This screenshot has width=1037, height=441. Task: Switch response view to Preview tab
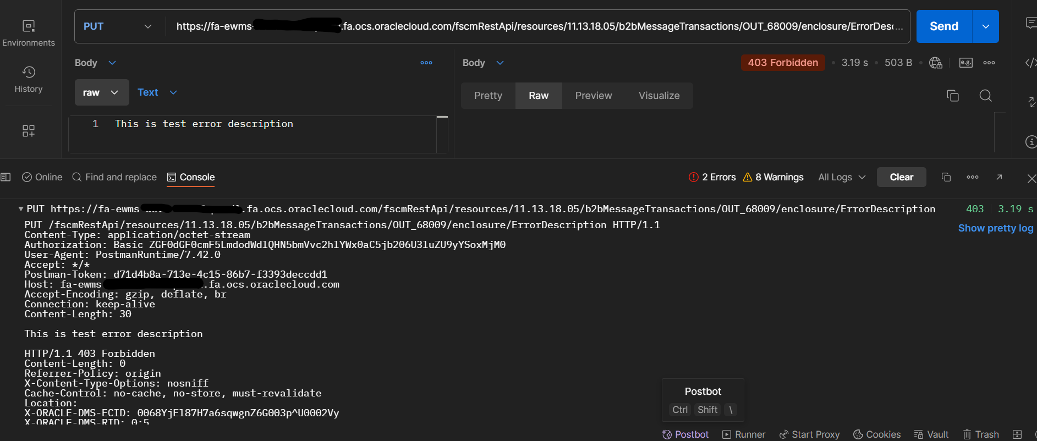pos(594,96)
